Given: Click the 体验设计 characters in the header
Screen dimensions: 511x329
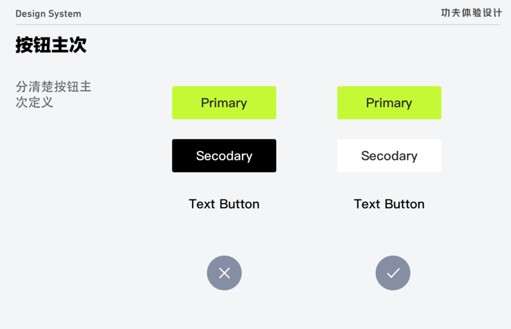Looking at the screenshot, I should [x=482, y=13].
